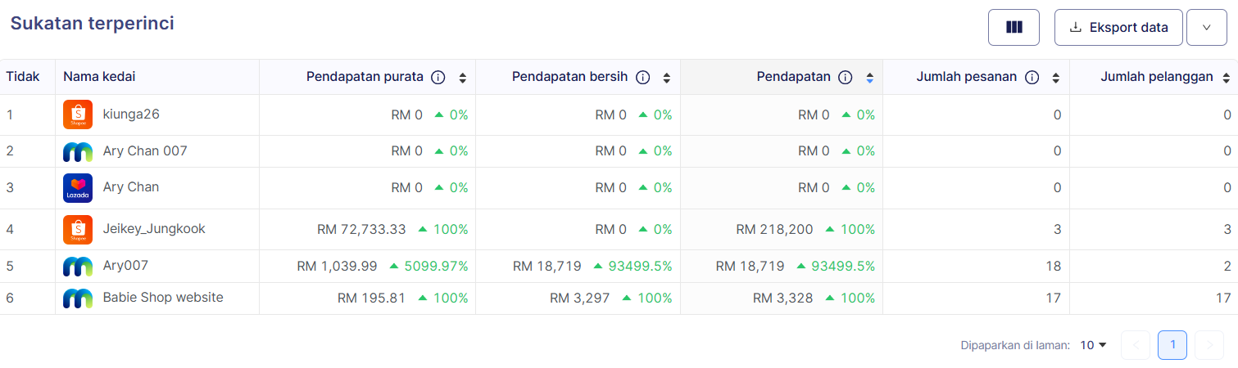
Task: Click the Shopee icon for Jeikey_Jungkook
Action: [x=78, y=230]
